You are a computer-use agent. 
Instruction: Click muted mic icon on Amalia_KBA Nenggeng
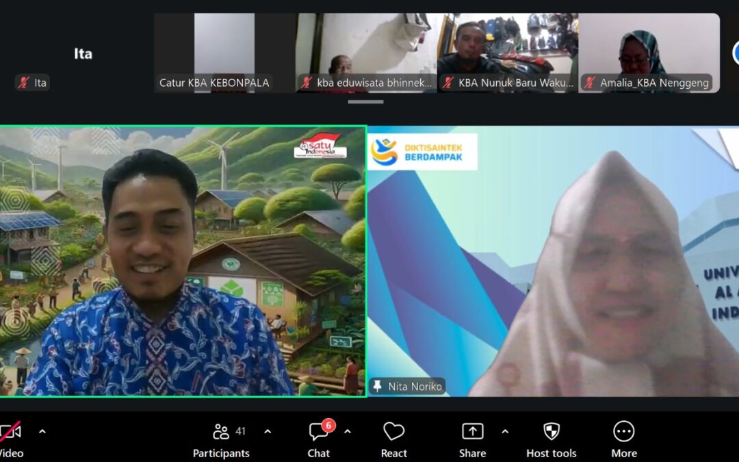pyautogui.click(x=589, y=83)
